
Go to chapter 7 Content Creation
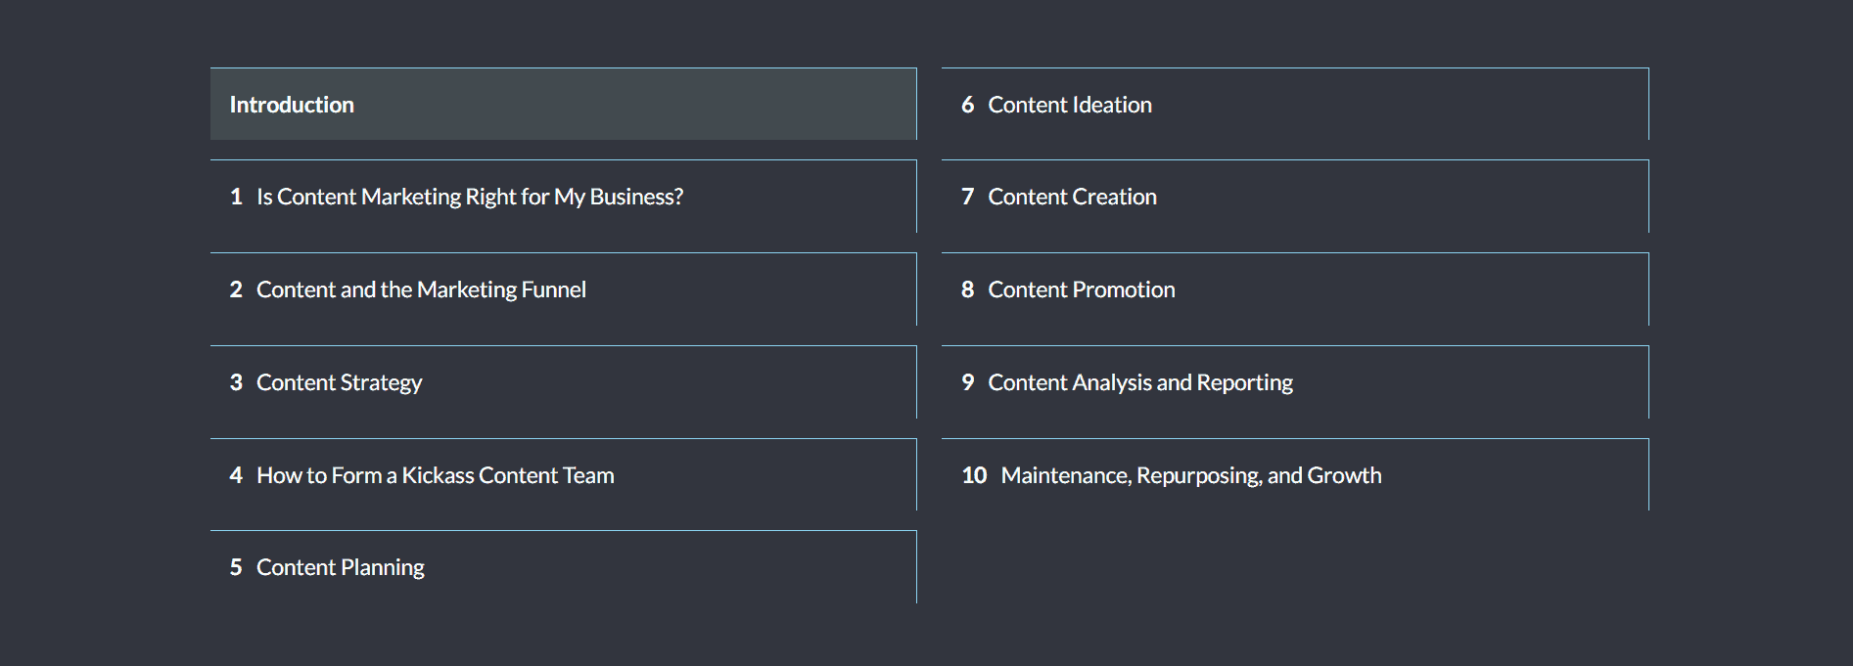(x=1295, y=197)
